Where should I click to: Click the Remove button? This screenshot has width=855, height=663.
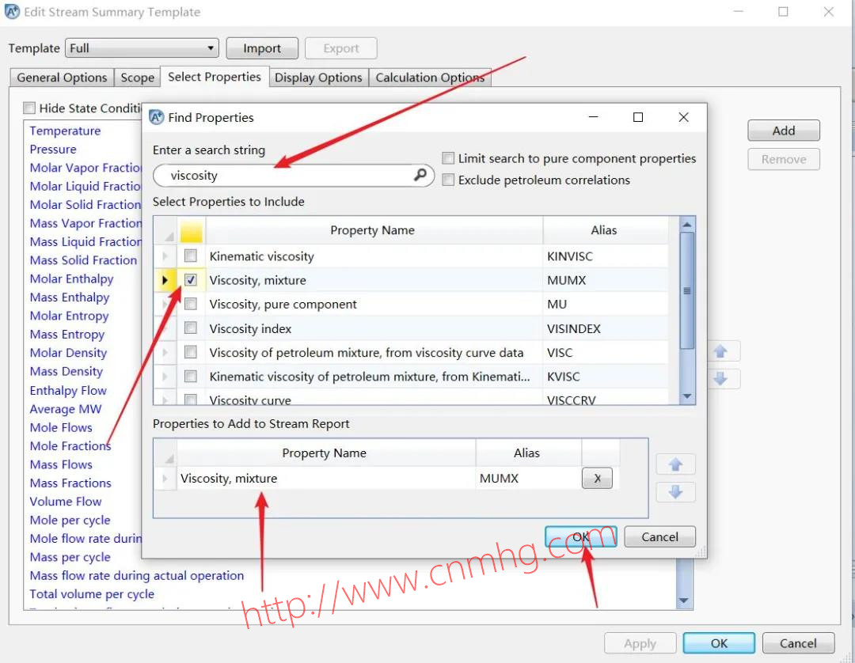coord(784,159)
